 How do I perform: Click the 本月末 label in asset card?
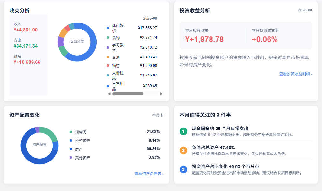158,115
